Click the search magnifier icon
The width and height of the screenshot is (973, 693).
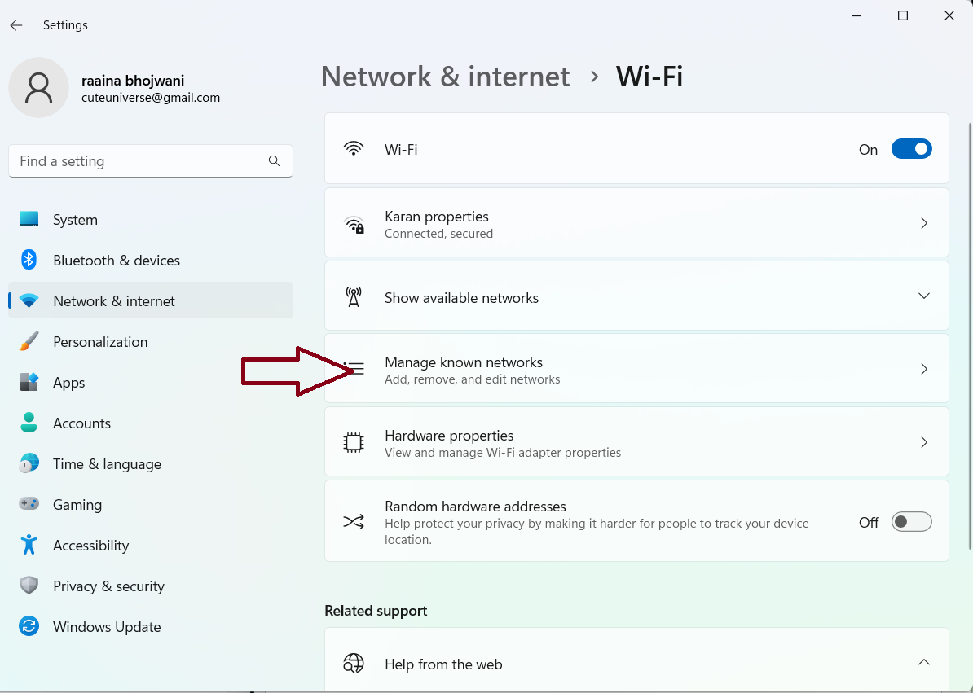(x=274, y=161)
